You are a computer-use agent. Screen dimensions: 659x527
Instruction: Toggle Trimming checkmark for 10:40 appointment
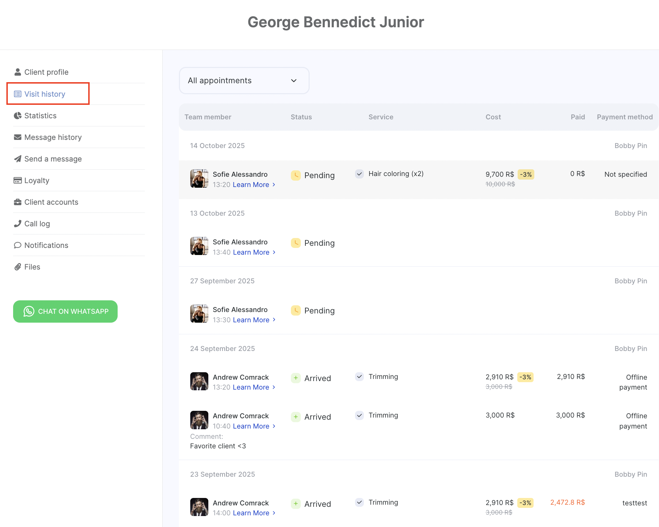pyautogui.click(x=359, y=415)
